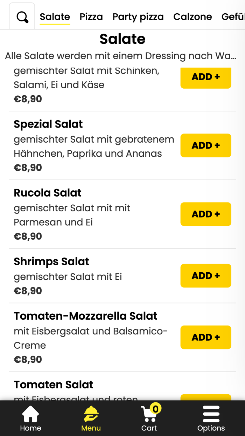Open the search icon
Screen dimensions: 245x436
(22, 16)
